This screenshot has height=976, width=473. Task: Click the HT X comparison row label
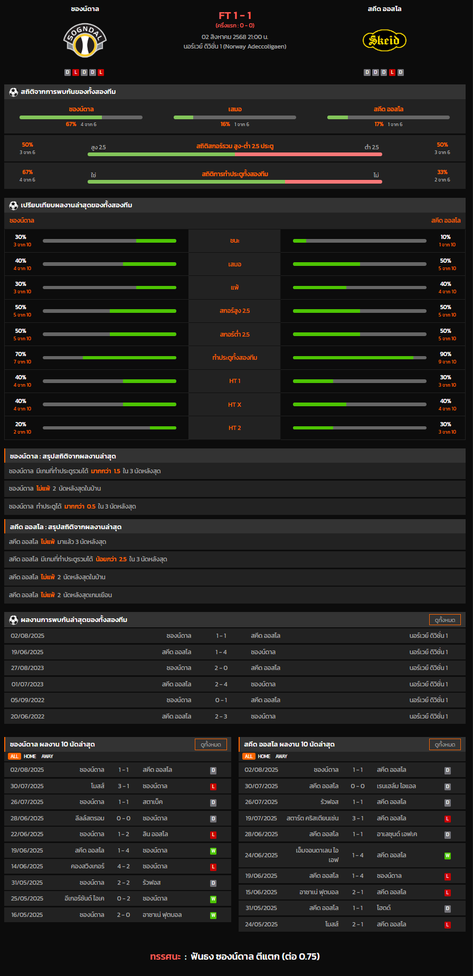pos(234,405)
